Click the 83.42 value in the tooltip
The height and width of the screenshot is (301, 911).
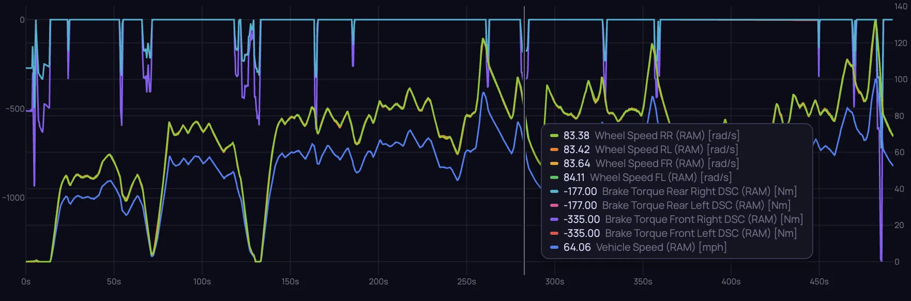coord(576,149)
